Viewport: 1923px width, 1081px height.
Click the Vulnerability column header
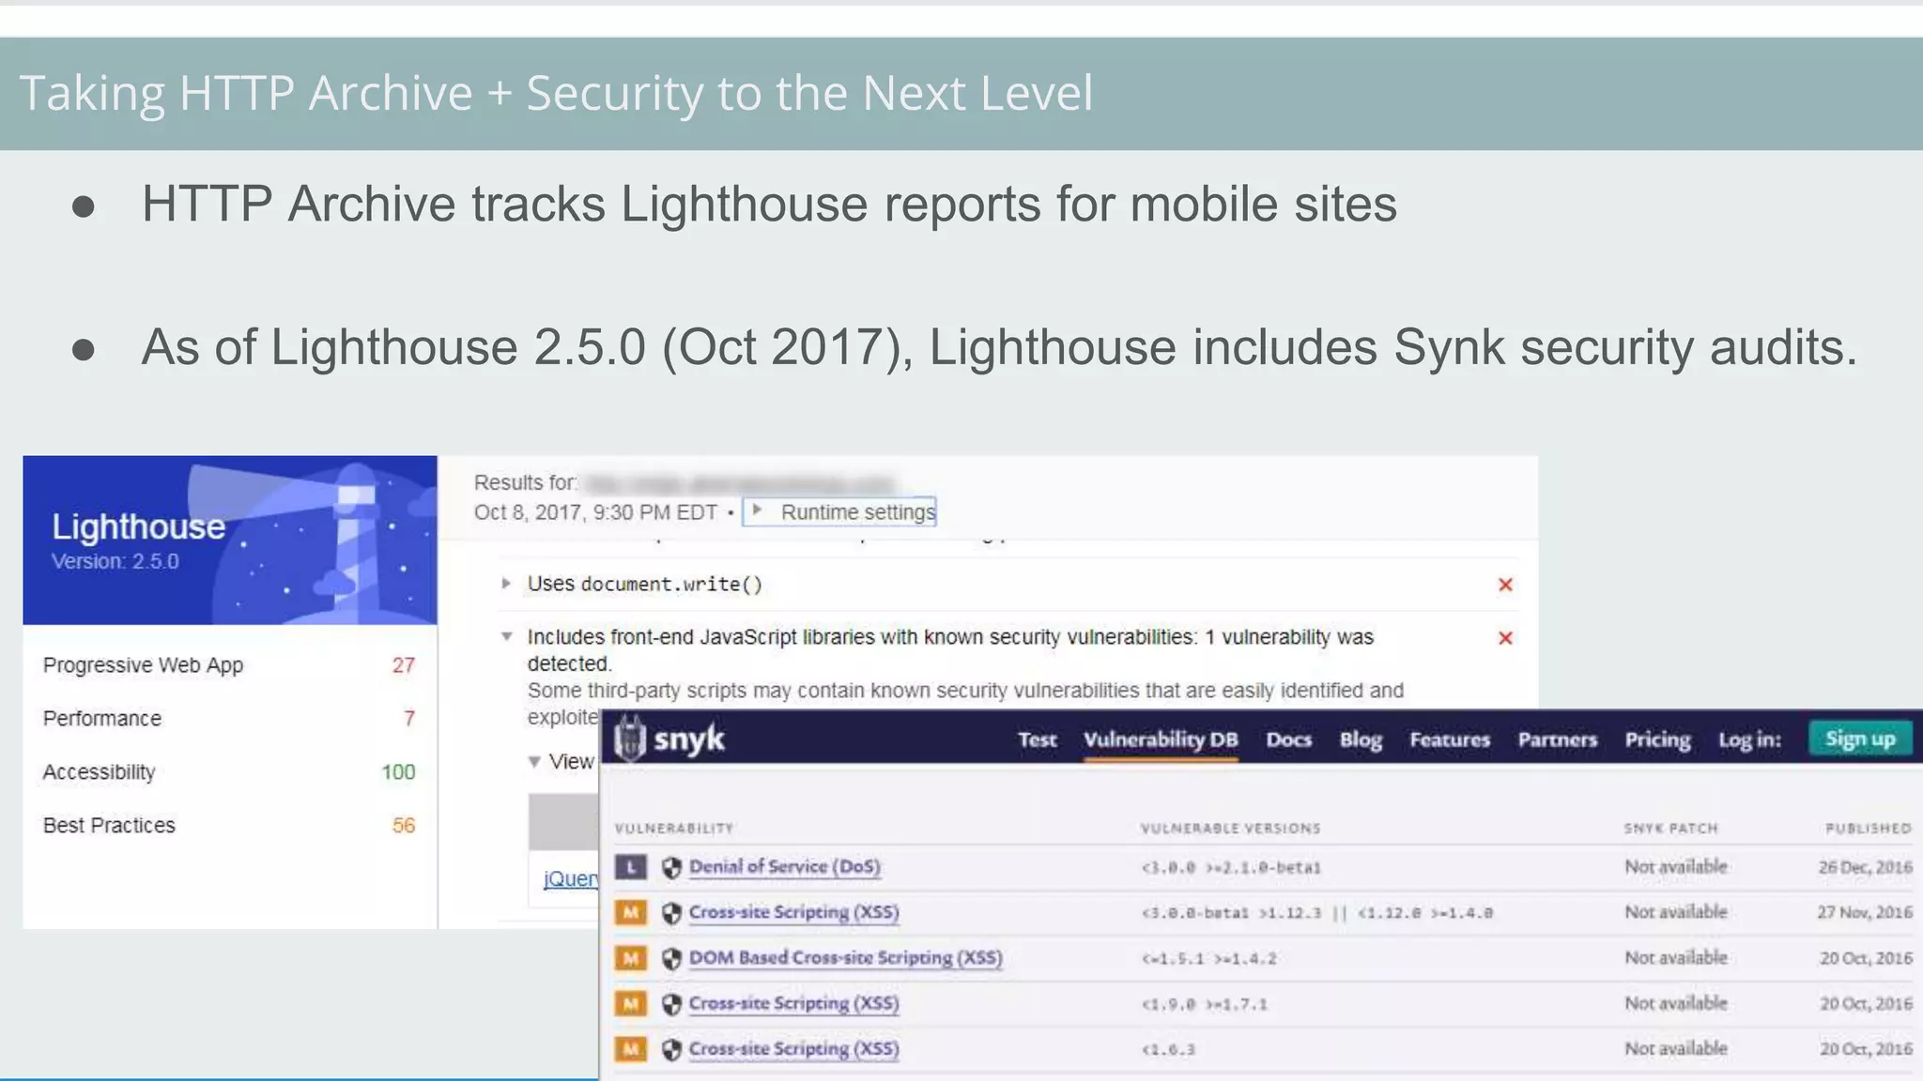pyautogui.click(x=674, y=829)
